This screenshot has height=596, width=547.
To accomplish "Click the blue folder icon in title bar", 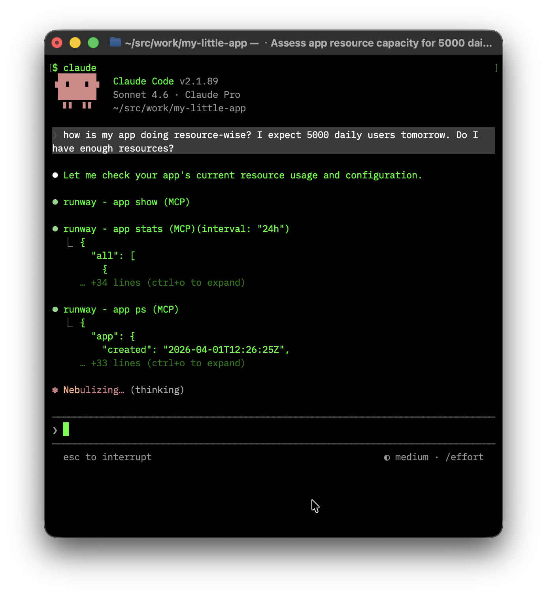I will [x=115, y=42].
